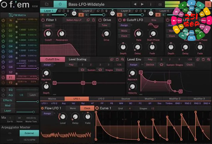
Task: Zoom Level Env with magnifier icon
Action: pyautogui.click(x=208, y=59)
